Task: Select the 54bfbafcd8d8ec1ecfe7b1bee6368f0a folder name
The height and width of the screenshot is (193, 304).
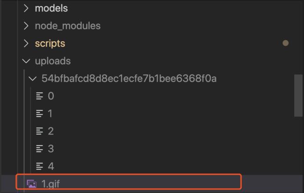Action: coord(129,79)
